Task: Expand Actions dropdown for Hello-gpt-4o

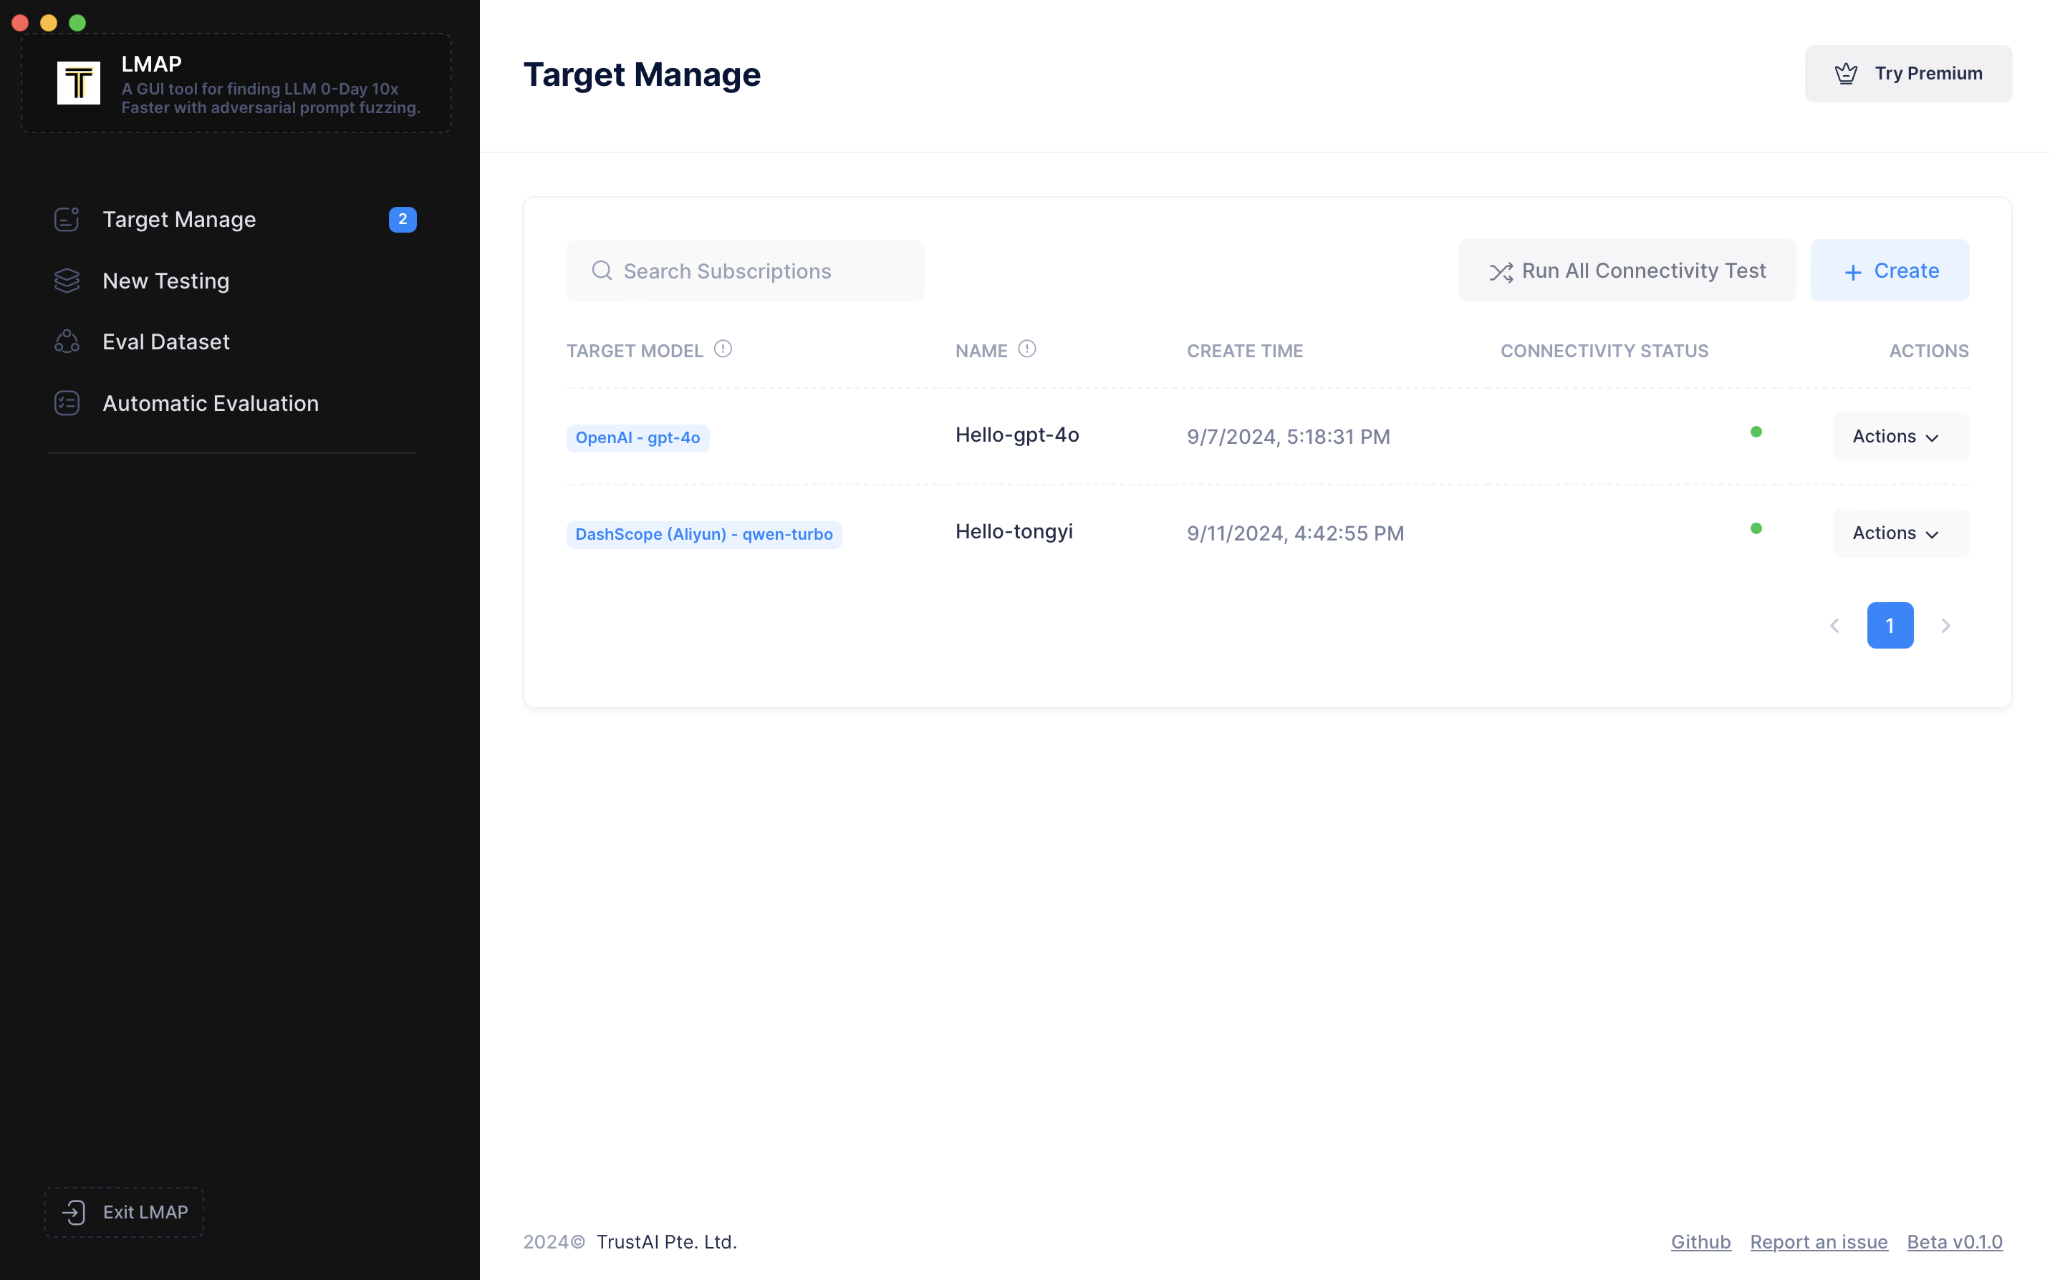Action: 1900,437
